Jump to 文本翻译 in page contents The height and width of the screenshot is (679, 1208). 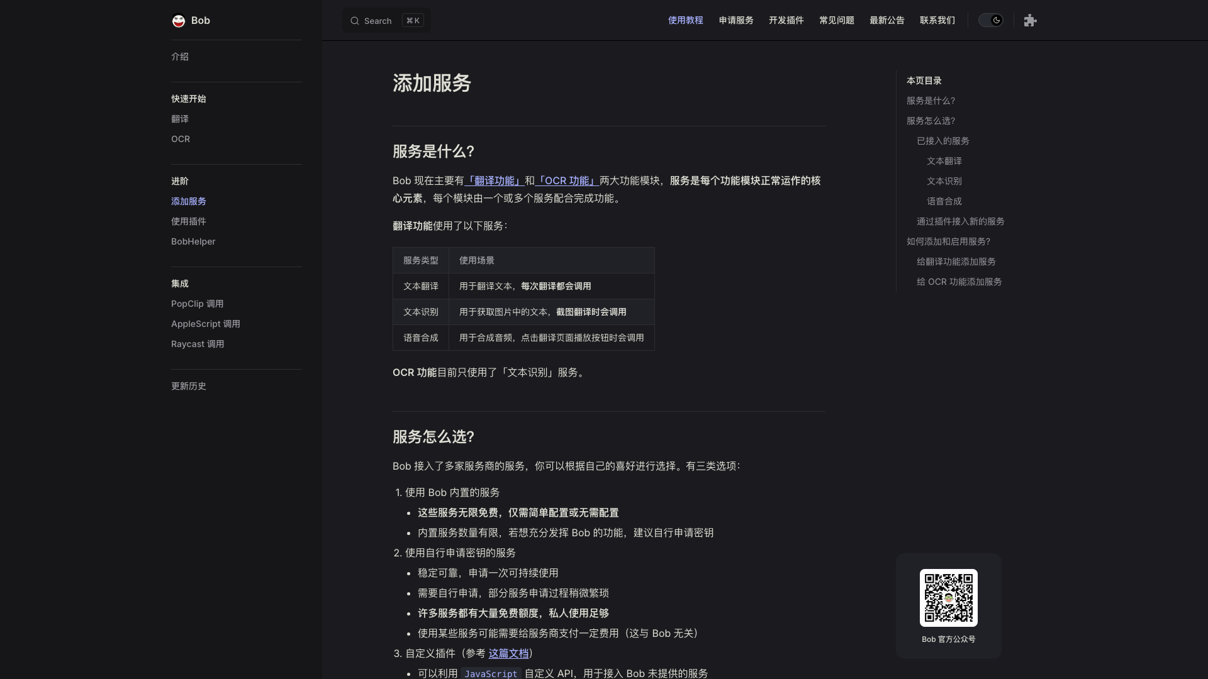pos(944,161)
